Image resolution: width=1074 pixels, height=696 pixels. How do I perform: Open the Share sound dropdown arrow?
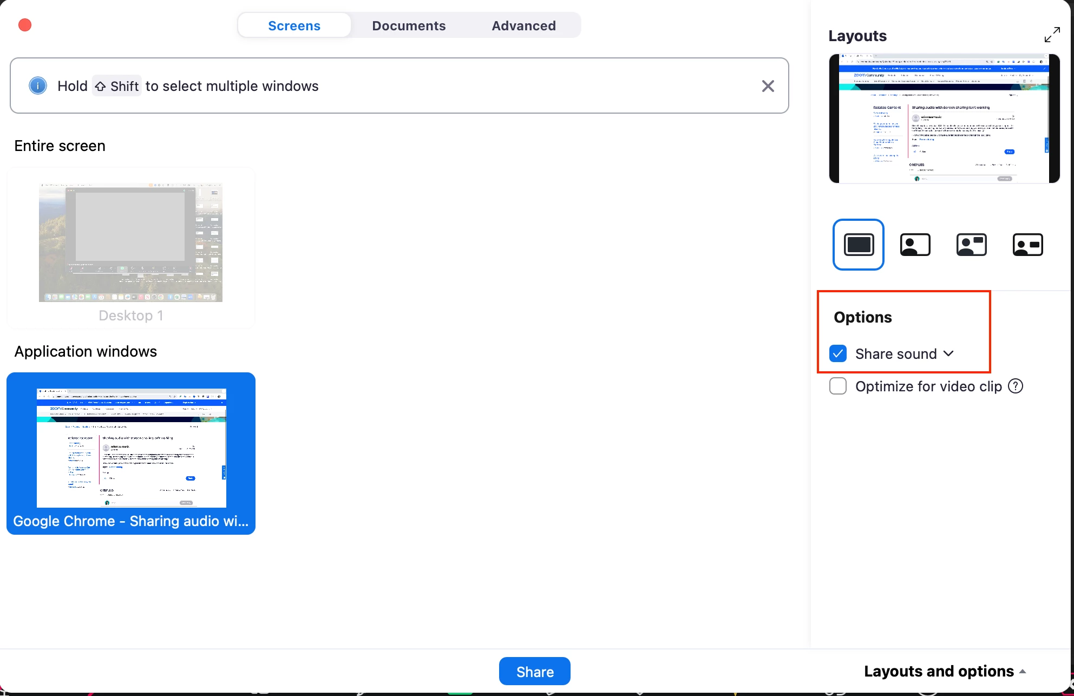[x=948, y=353]
